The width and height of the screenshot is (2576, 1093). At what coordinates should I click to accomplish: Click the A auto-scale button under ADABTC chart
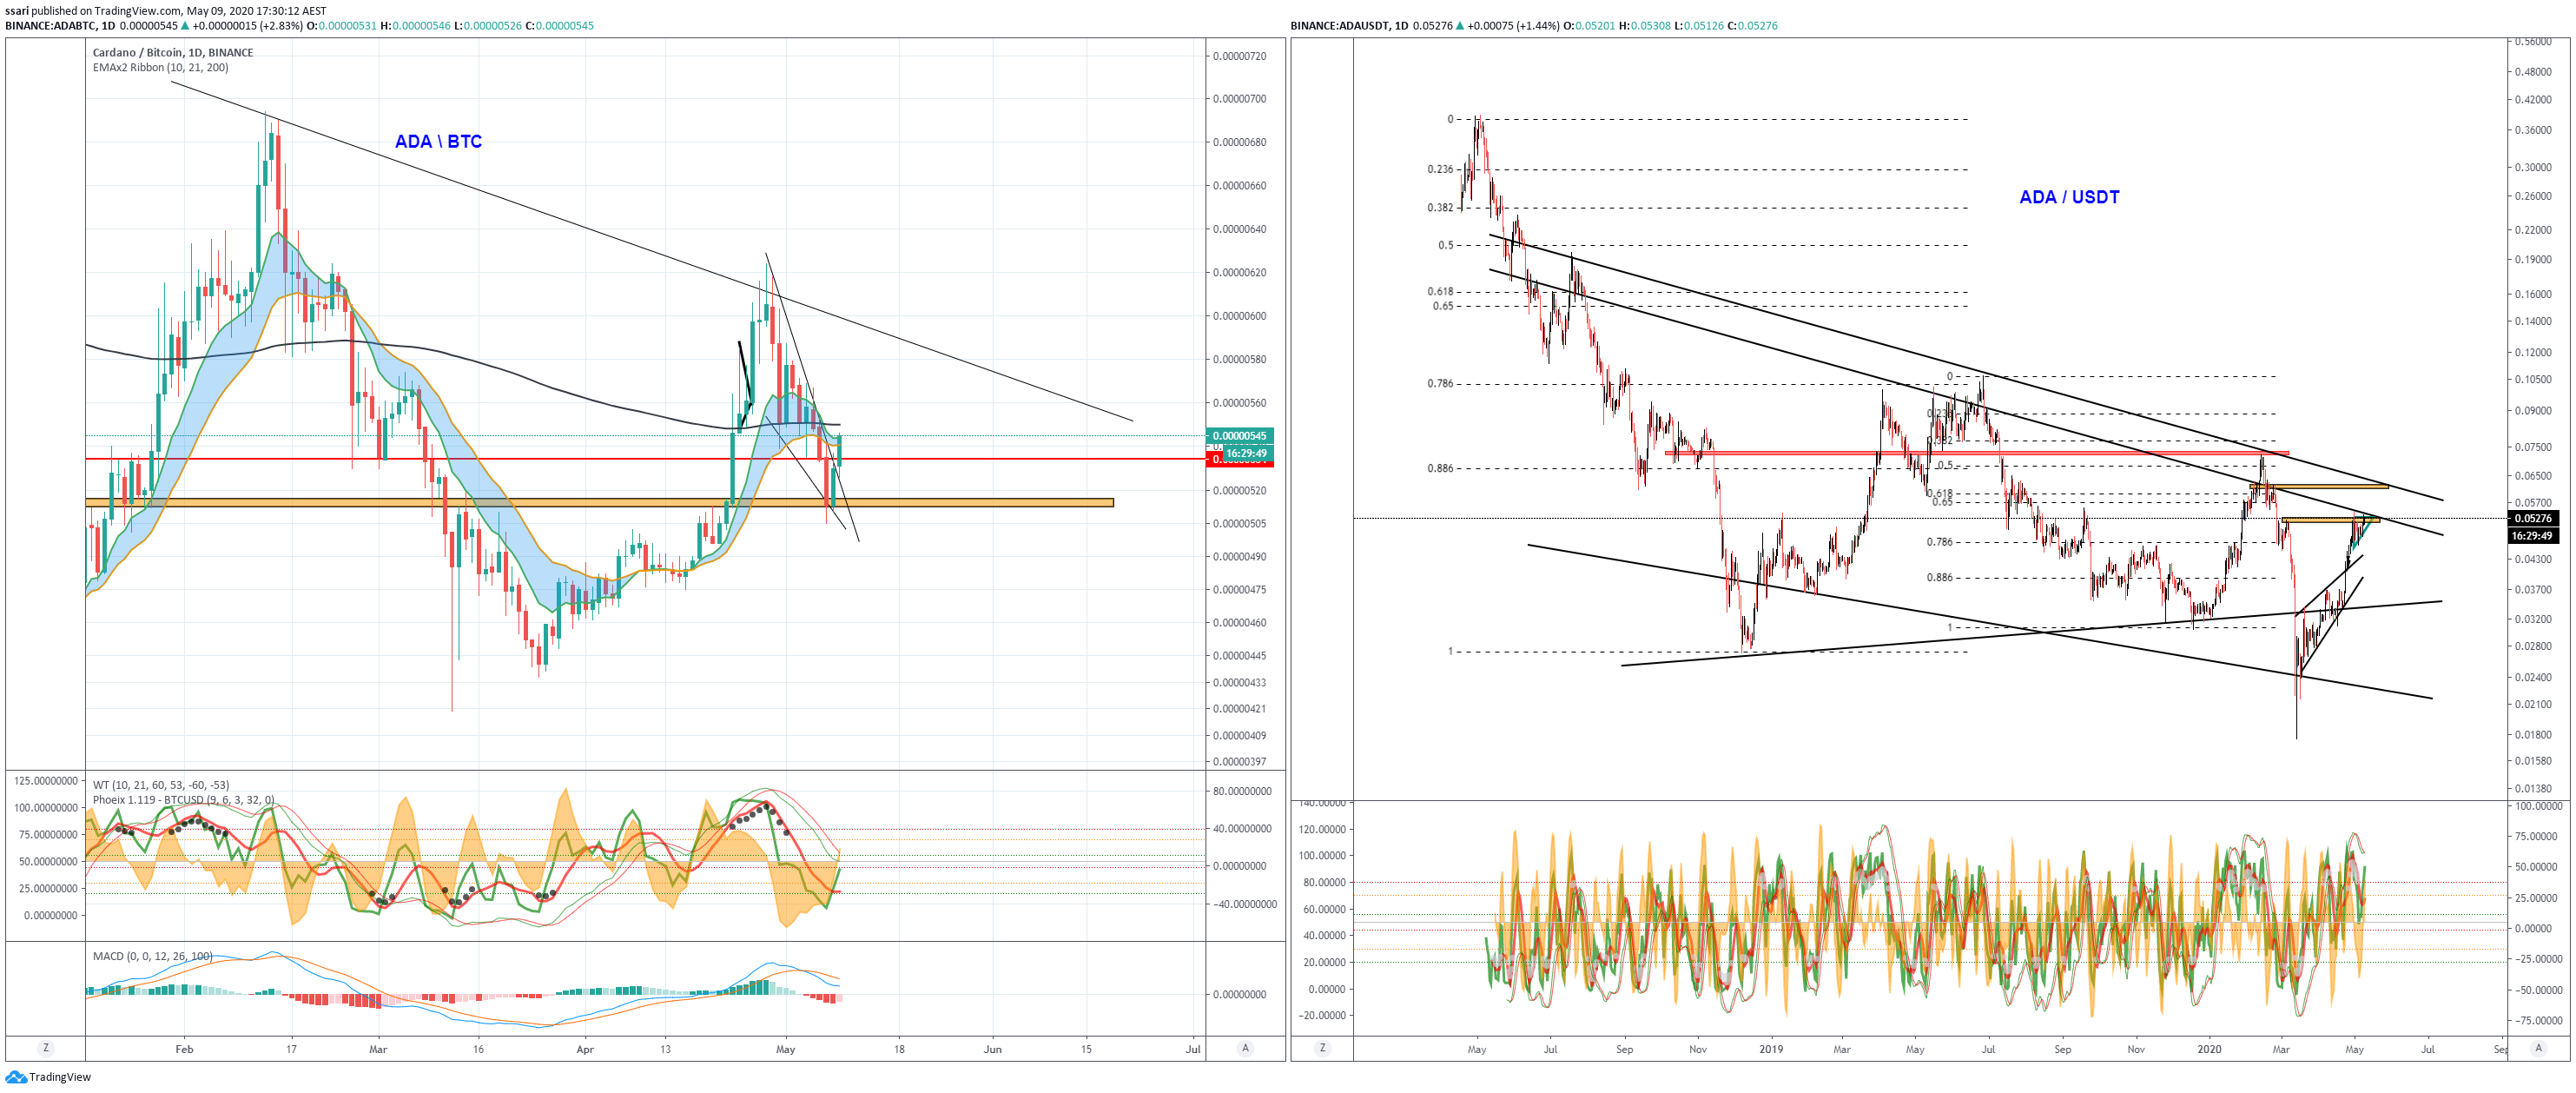1245,1048
